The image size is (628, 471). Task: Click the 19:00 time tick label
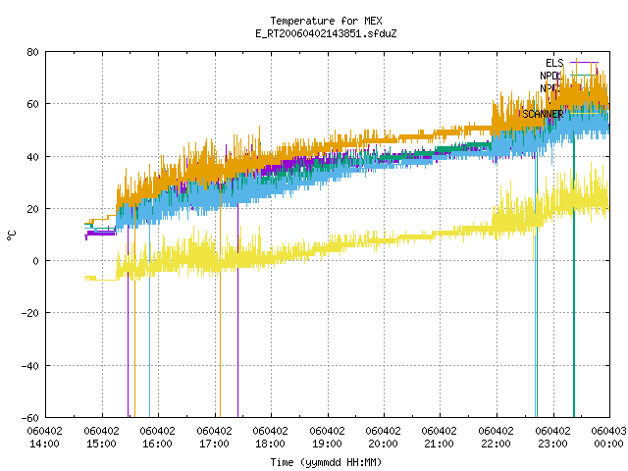click(x=327, y=444)
